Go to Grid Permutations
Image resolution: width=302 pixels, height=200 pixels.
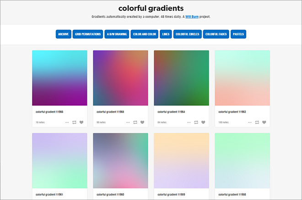click(x=88, y=34)
